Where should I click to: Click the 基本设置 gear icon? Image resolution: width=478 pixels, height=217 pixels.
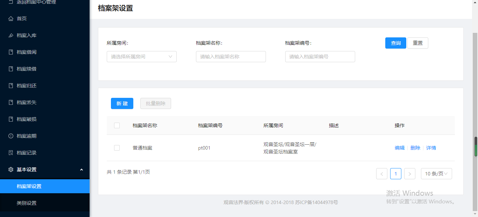[11, 169]
